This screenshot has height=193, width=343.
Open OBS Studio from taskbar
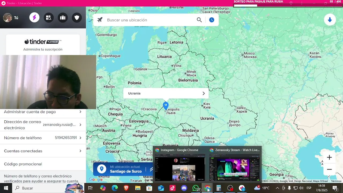(x=230, y=188)
